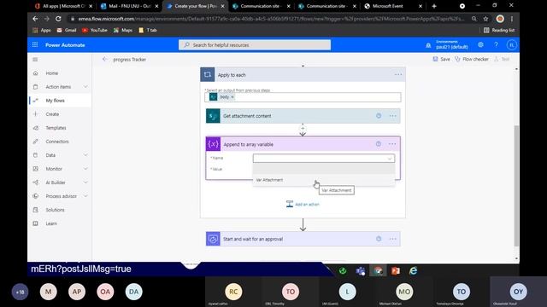Click the Start and wait for approval icon
The width and height of the screenshot is (547, 307).
(213, 239)
